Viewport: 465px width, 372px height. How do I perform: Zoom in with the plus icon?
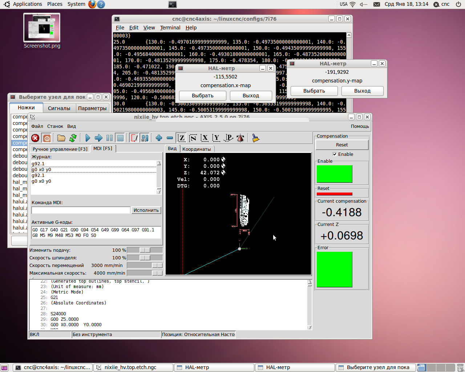159,138
